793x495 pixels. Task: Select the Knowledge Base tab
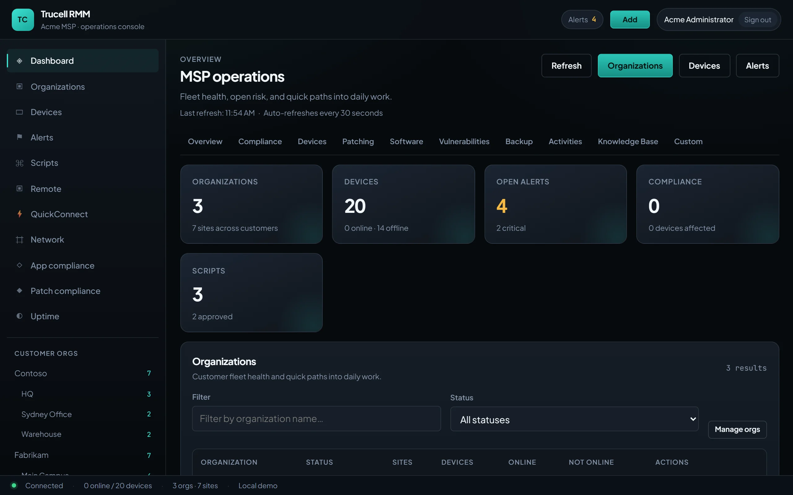tap(628, 141)
